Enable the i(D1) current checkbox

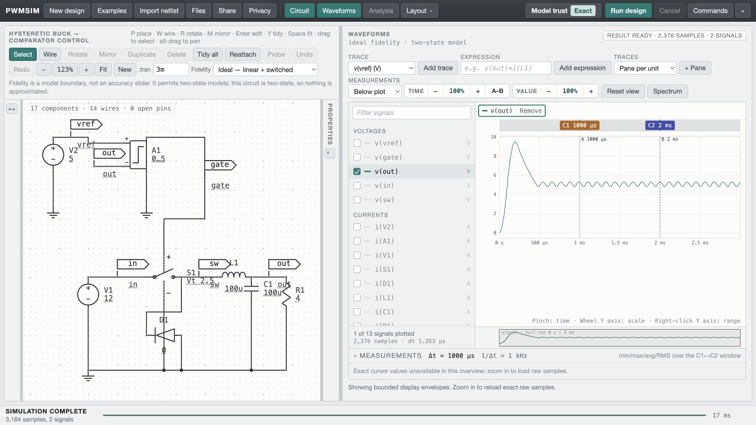coord(357,283)
